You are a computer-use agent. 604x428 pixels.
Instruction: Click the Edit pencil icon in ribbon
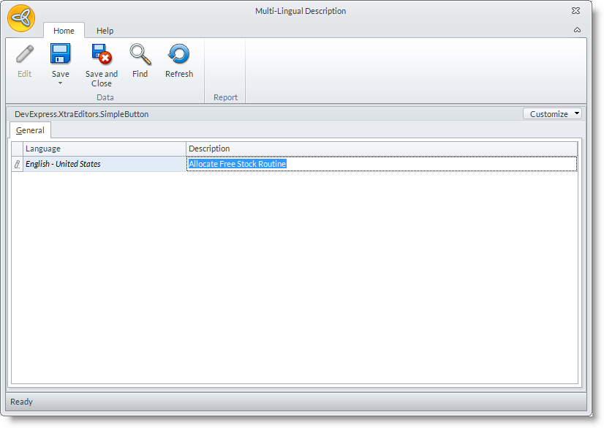[x=25, y=55]
